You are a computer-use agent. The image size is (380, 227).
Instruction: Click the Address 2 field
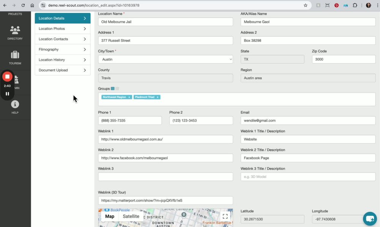(x=308, y=41)
